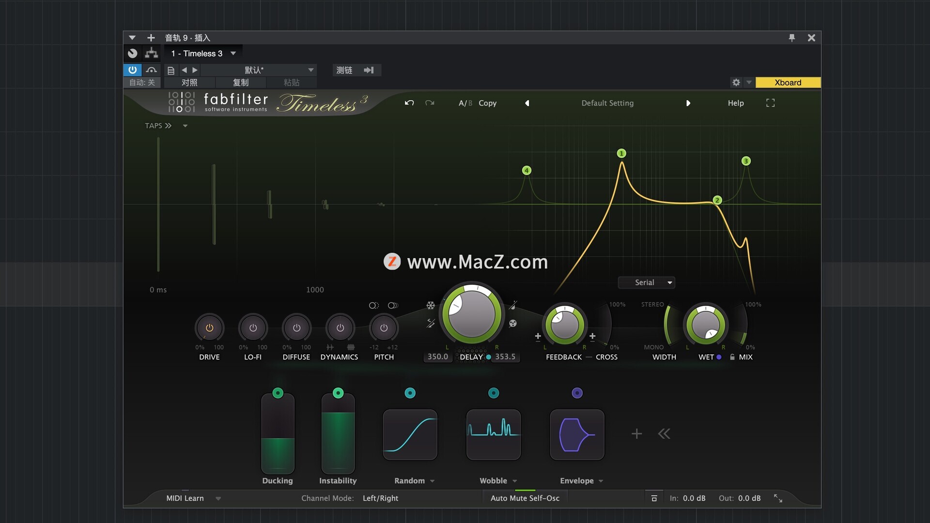
Task: Open the Help menu
Action: click(736, 103)
